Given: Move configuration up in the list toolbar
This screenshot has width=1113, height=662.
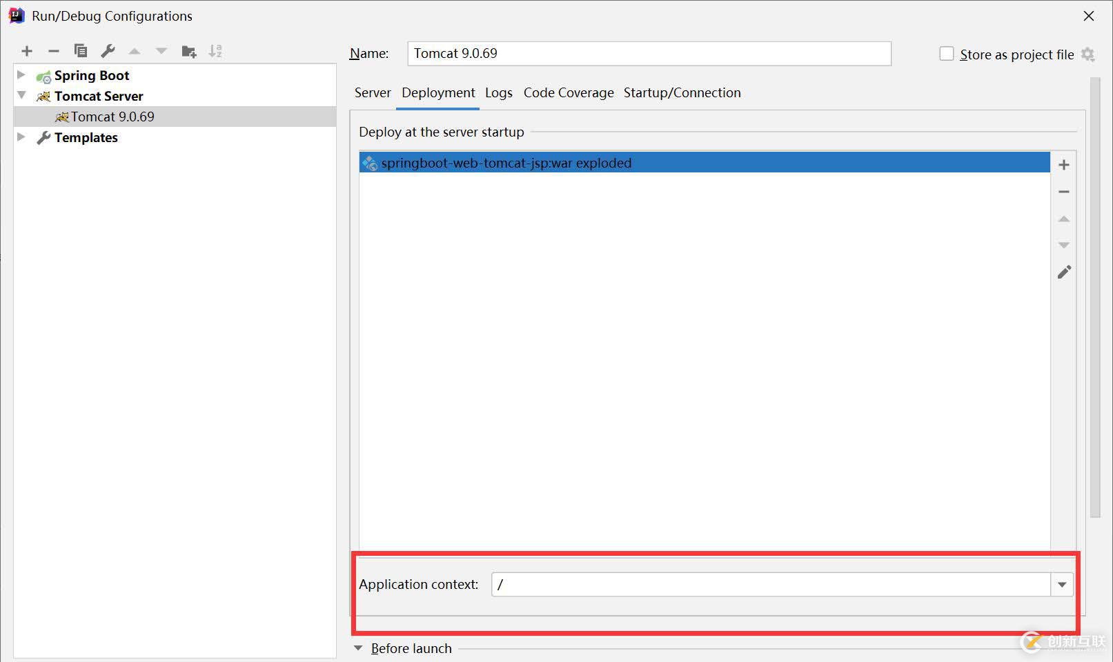Looking at the screenshot, I should (135, 51).
